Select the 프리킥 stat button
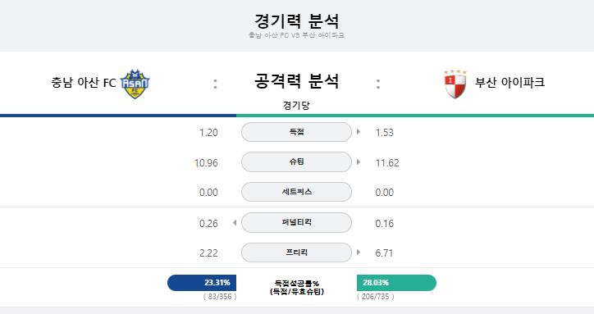Screen dimensions: 594x314 tap(296, 253)
